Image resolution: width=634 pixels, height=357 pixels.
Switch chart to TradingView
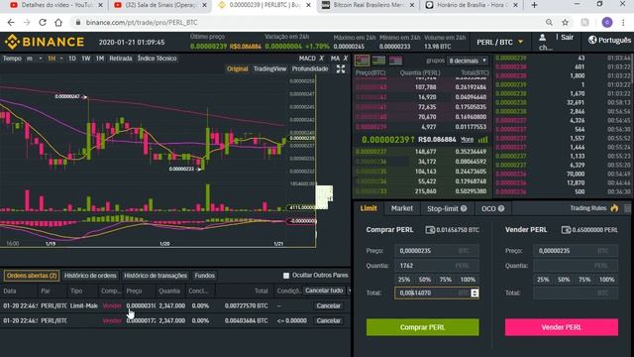[x=269, y=69]
